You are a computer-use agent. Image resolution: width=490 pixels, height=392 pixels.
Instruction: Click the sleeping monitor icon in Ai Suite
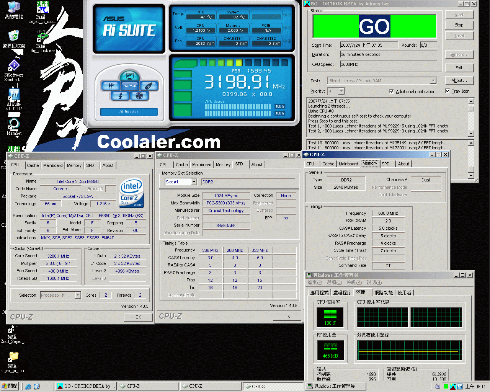click(129, 76)
